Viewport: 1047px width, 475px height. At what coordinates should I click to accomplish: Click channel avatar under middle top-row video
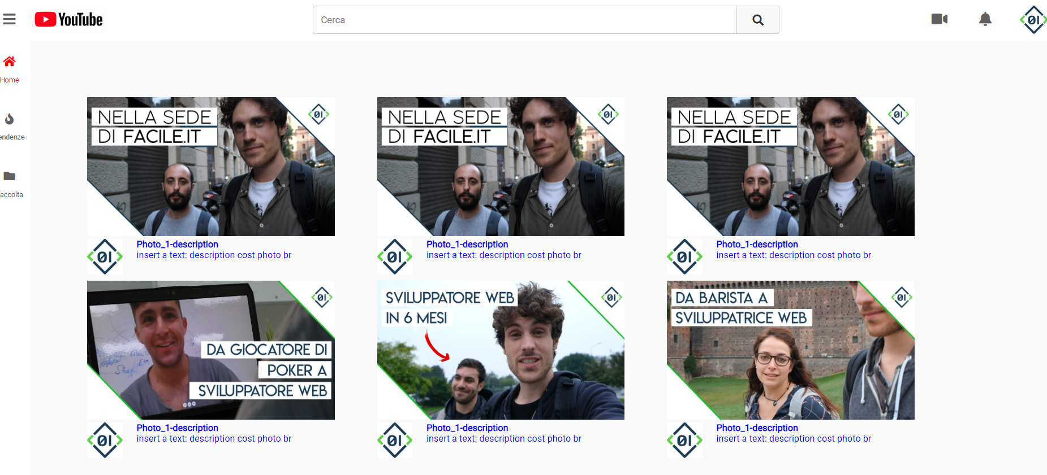tap(395, 257)
